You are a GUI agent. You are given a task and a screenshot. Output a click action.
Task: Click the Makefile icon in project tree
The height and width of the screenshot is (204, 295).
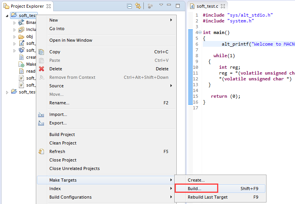(x=21, y=64)
